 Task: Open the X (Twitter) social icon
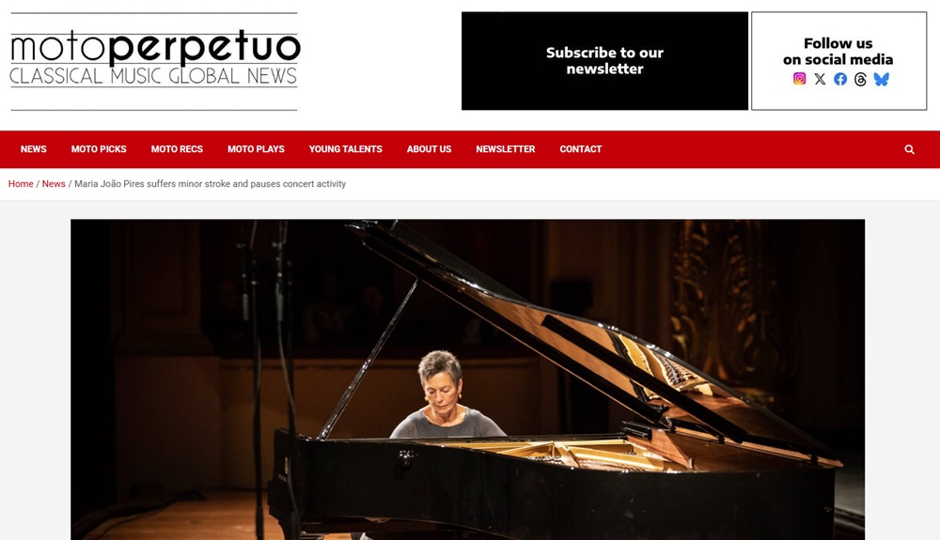pos(820,79)
